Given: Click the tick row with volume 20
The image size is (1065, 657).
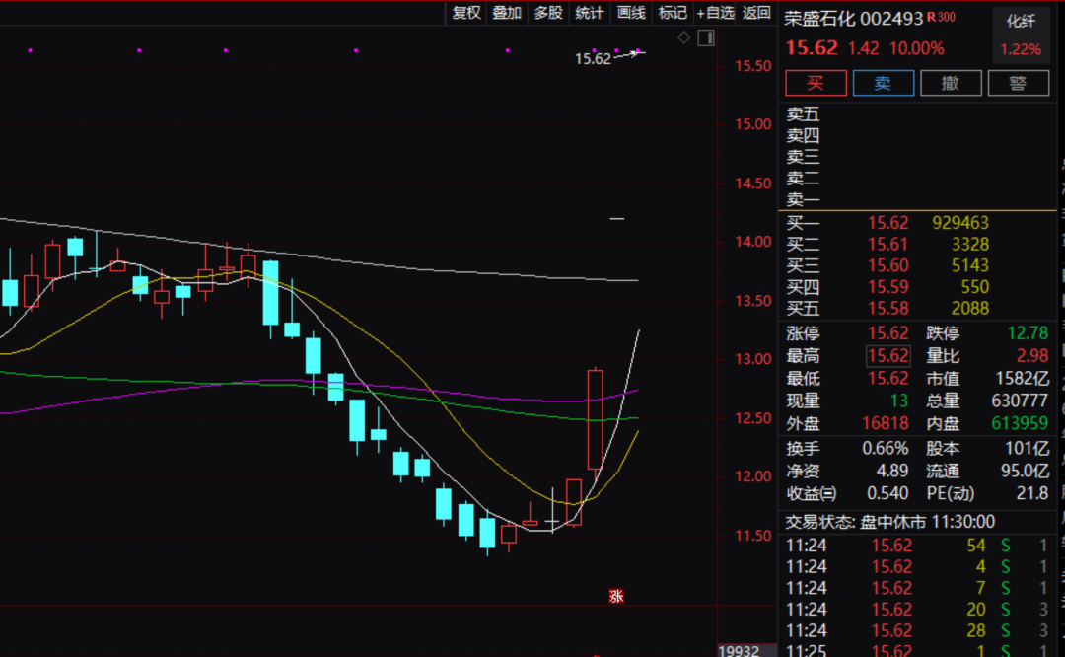Looking at the screenshot, I should click(917, 610).
